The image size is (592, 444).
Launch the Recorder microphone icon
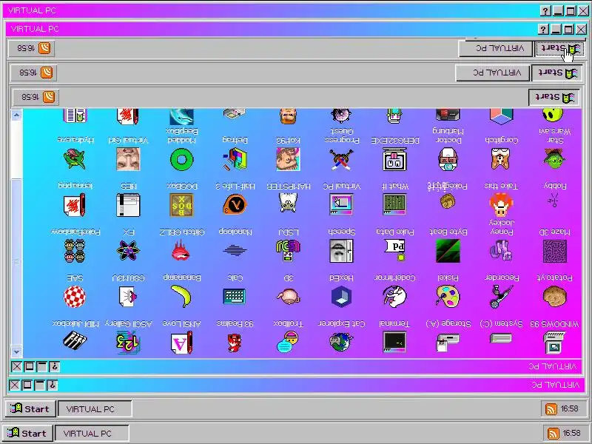(501, 297)
